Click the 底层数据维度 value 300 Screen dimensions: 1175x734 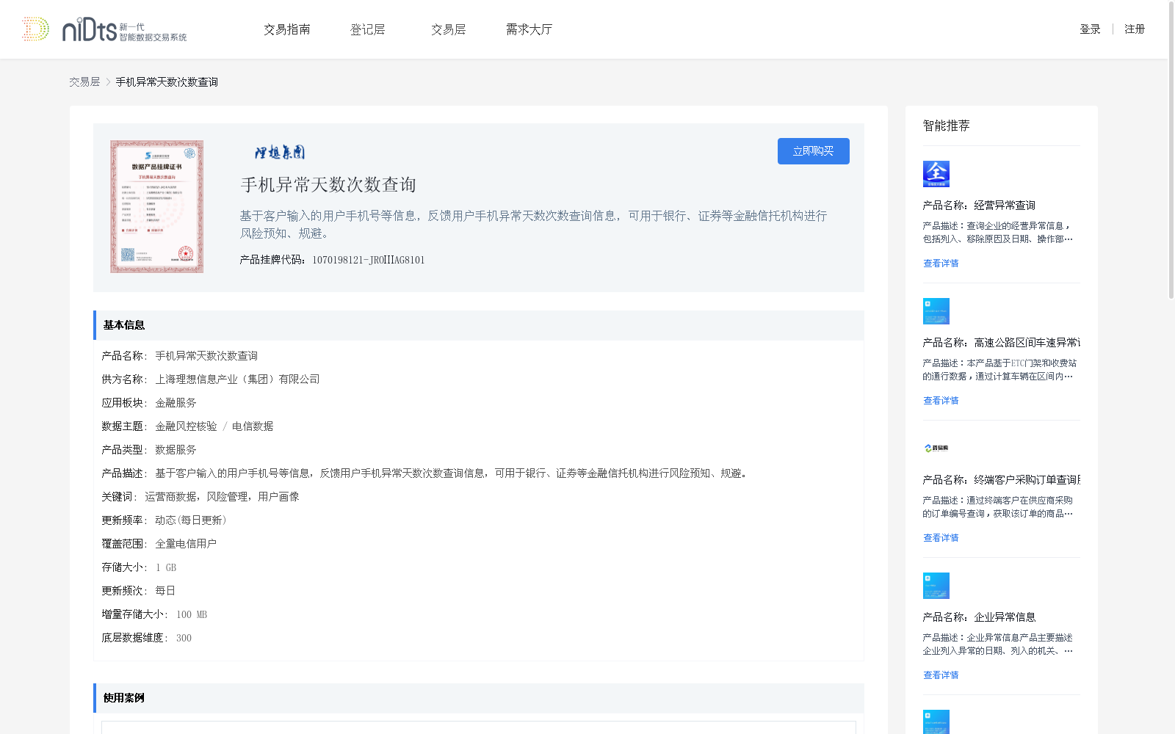click(184, 639)
